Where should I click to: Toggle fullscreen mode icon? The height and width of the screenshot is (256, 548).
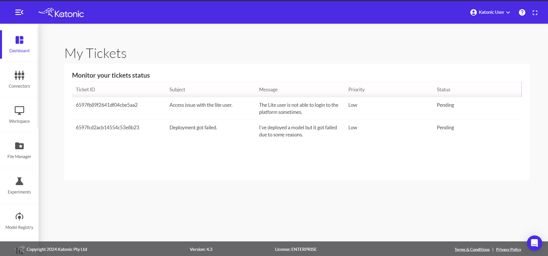(x=535, y=13)
